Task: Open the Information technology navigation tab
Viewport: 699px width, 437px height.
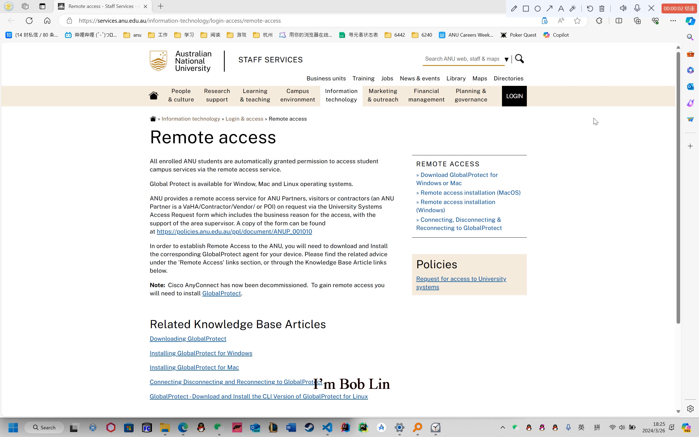Action: coord(341,95)
